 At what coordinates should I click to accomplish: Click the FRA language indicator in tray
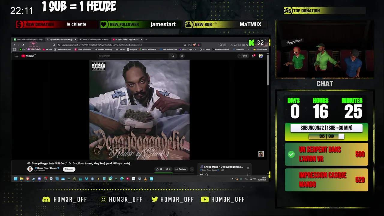click(246, 179)
